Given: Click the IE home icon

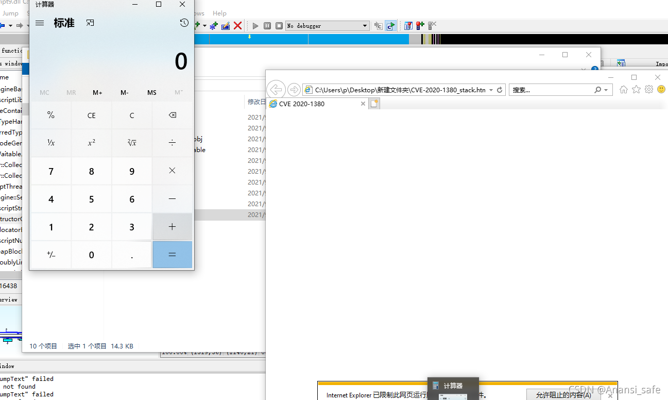Looking at the screenshot, I should [x=624, y=89].
